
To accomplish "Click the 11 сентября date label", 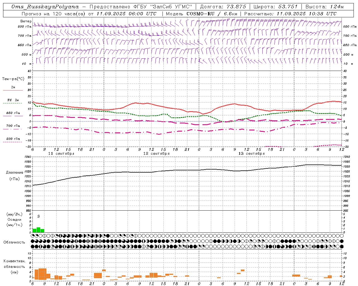I will pos(61,154).
